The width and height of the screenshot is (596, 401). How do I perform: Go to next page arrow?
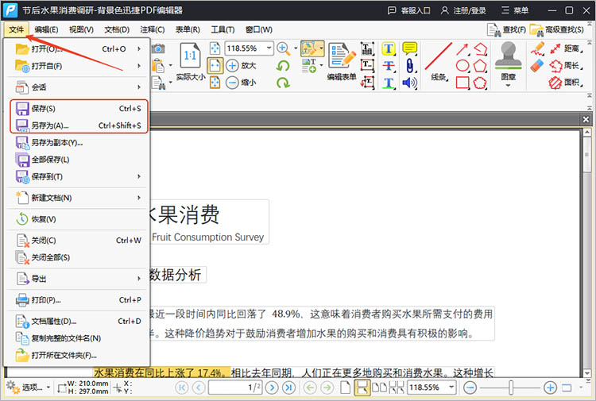click(272, 388)
